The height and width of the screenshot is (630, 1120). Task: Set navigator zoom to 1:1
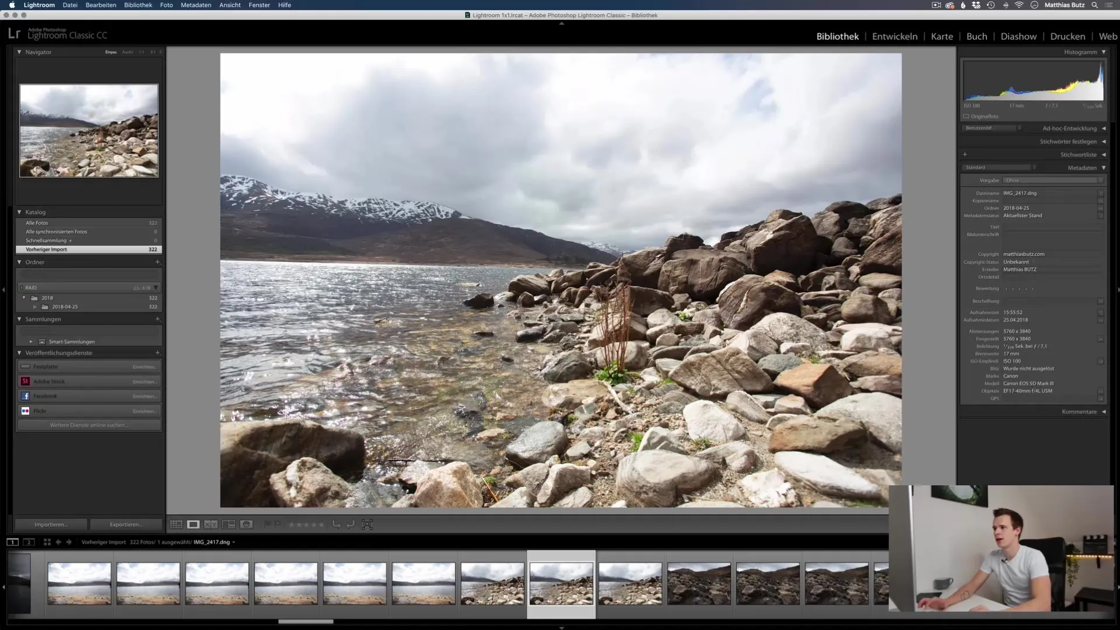point(141,52)
